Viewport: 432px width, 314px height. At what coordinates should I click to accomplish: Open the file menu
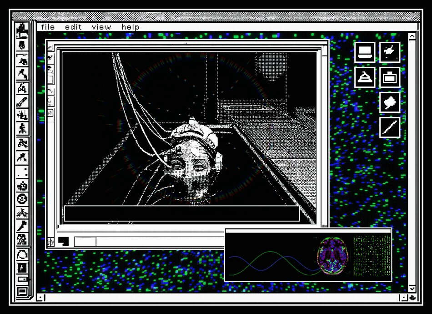(48, 27)
